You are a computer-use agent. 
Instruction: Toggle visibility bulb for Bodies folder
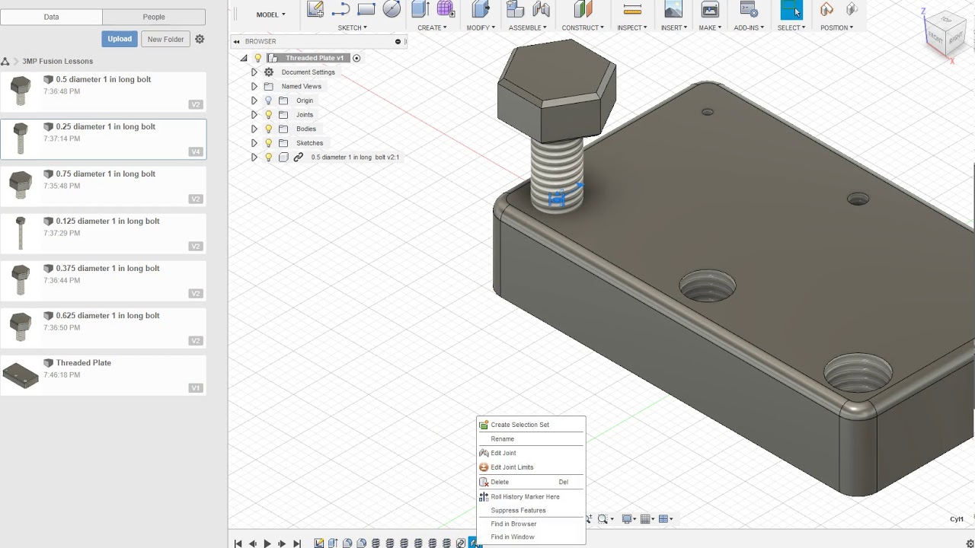point(268,129)
